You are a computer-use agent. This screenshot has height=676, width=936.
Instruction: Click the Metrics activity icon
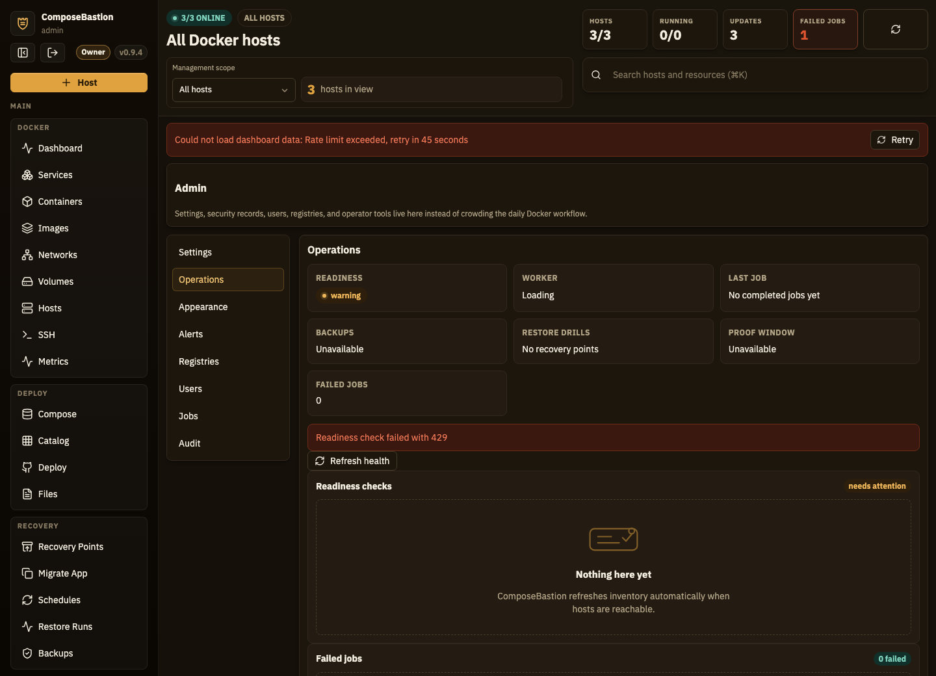pos(27,361)
